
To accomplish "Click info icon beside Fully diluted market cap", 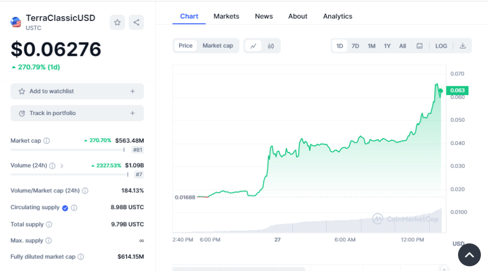I will click(x=81, y=257).
